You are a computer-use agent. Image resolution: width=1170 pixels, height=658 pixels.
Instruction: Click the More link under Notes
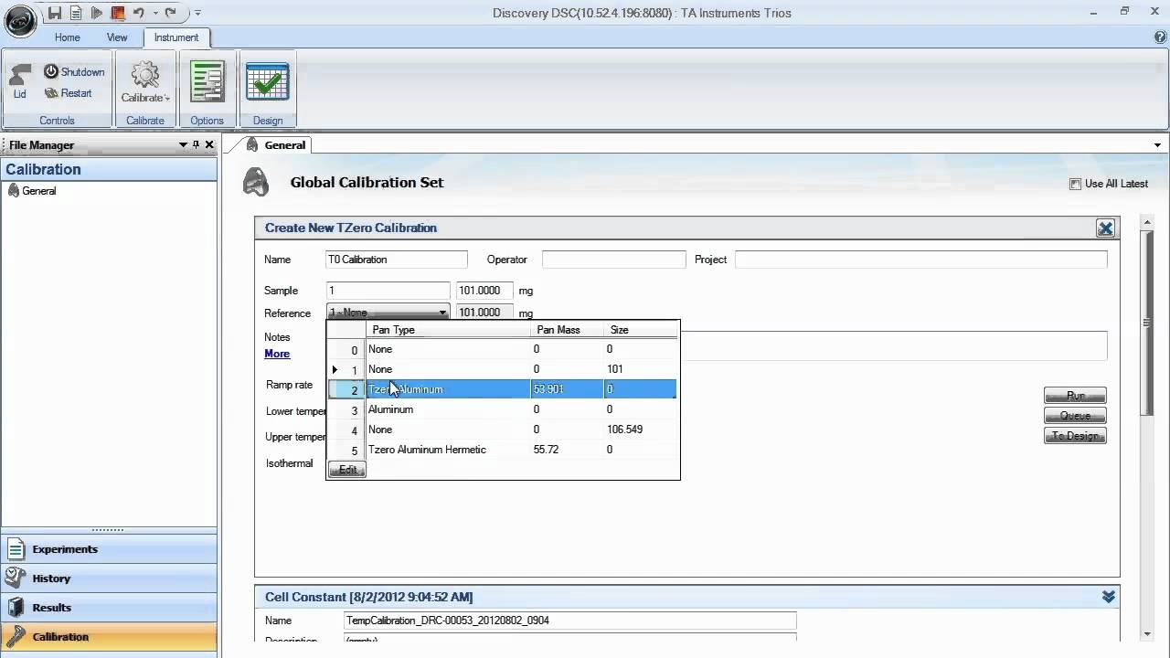tap(277, 354)
